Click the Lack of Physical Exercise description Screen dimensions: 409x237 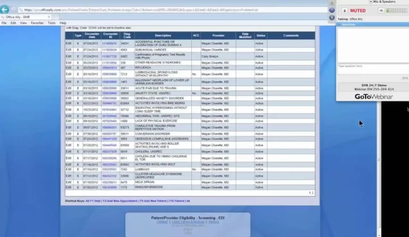156,121
